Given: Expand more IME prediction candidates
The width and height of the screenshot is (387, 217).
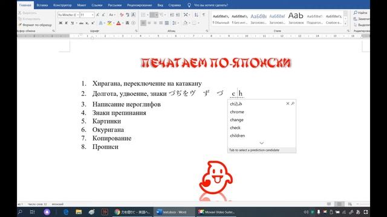Looking at the screenshot, I should point(262,143).
